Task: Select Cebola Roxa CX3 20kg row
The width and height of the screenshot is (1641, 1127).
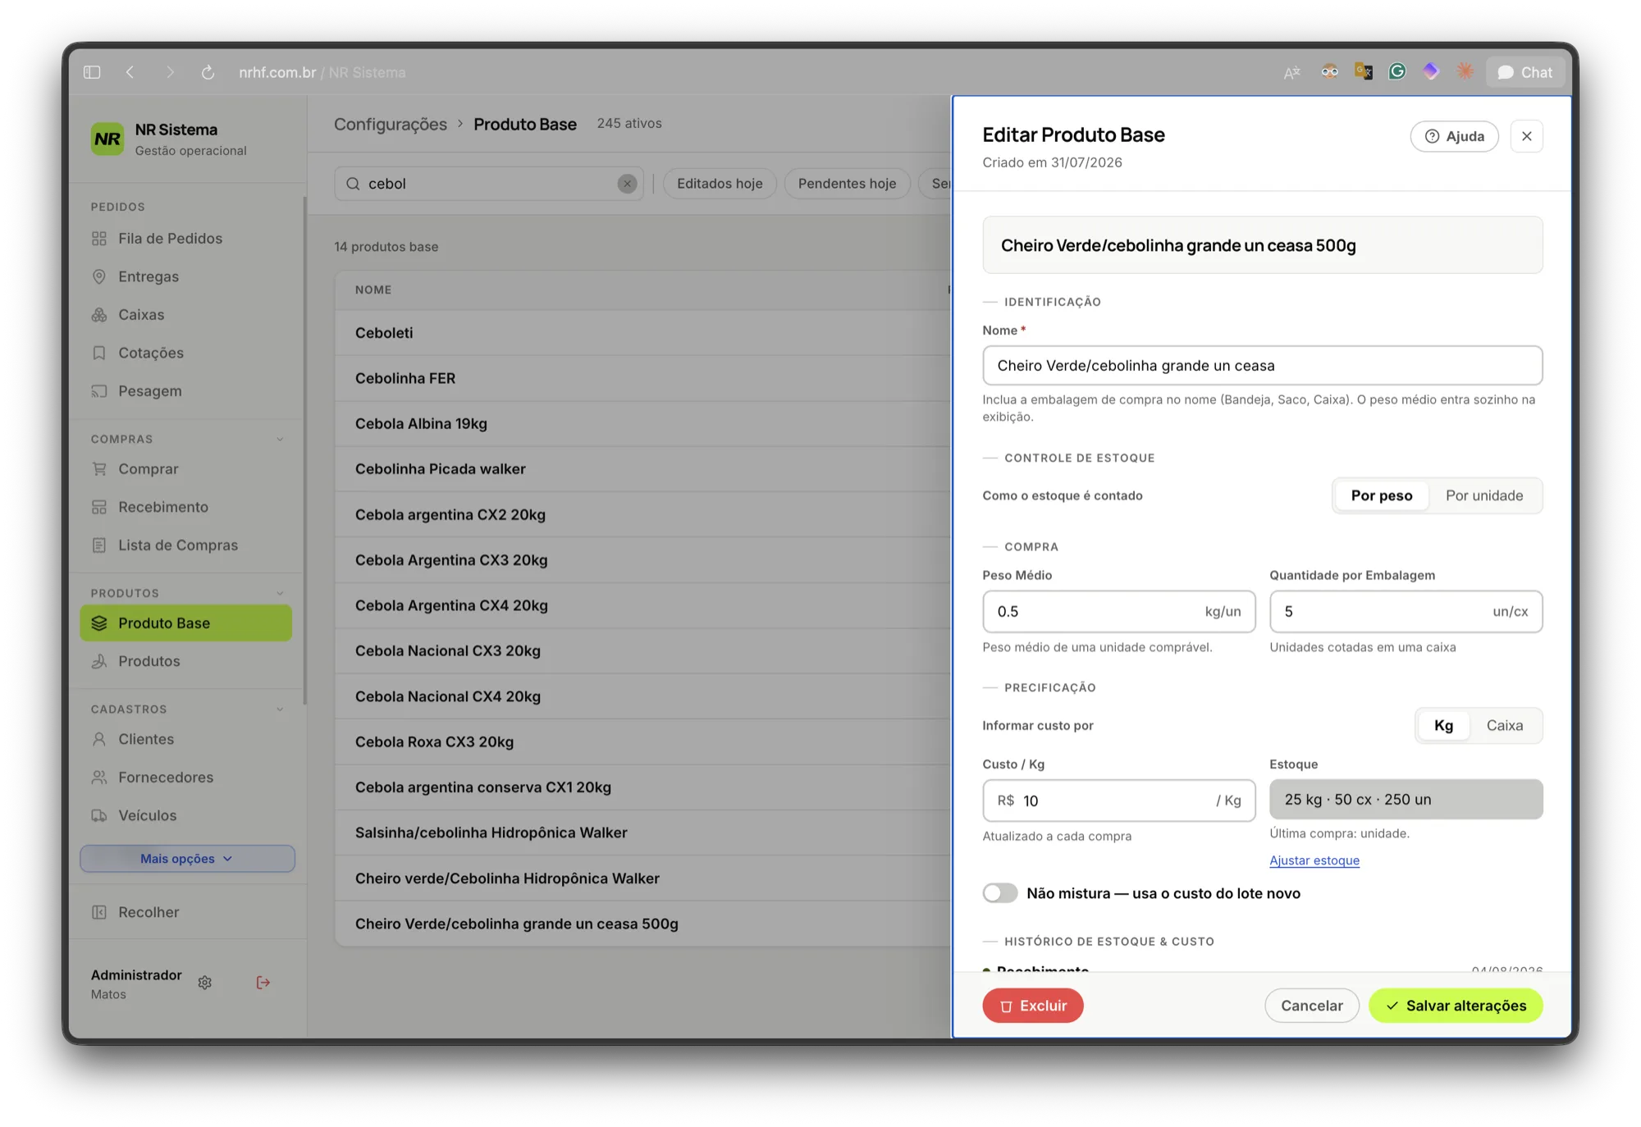Action: (x=642, y=741)
